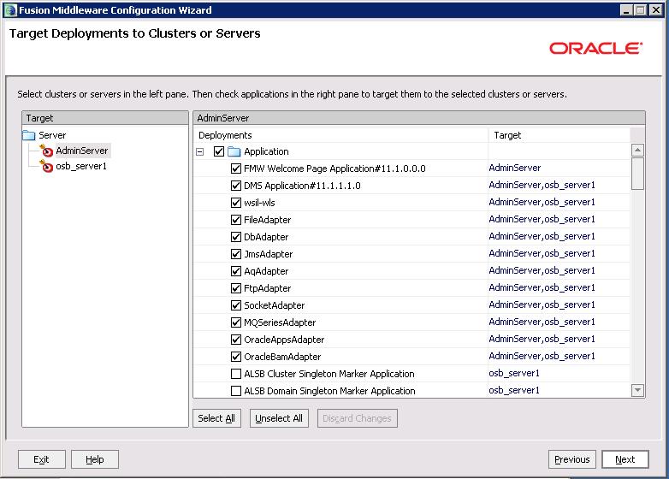Click the deployments scrollbar down arrow
Image resolution: width=669 pixels, height=479 pixels.
click(x=637, y=390)
